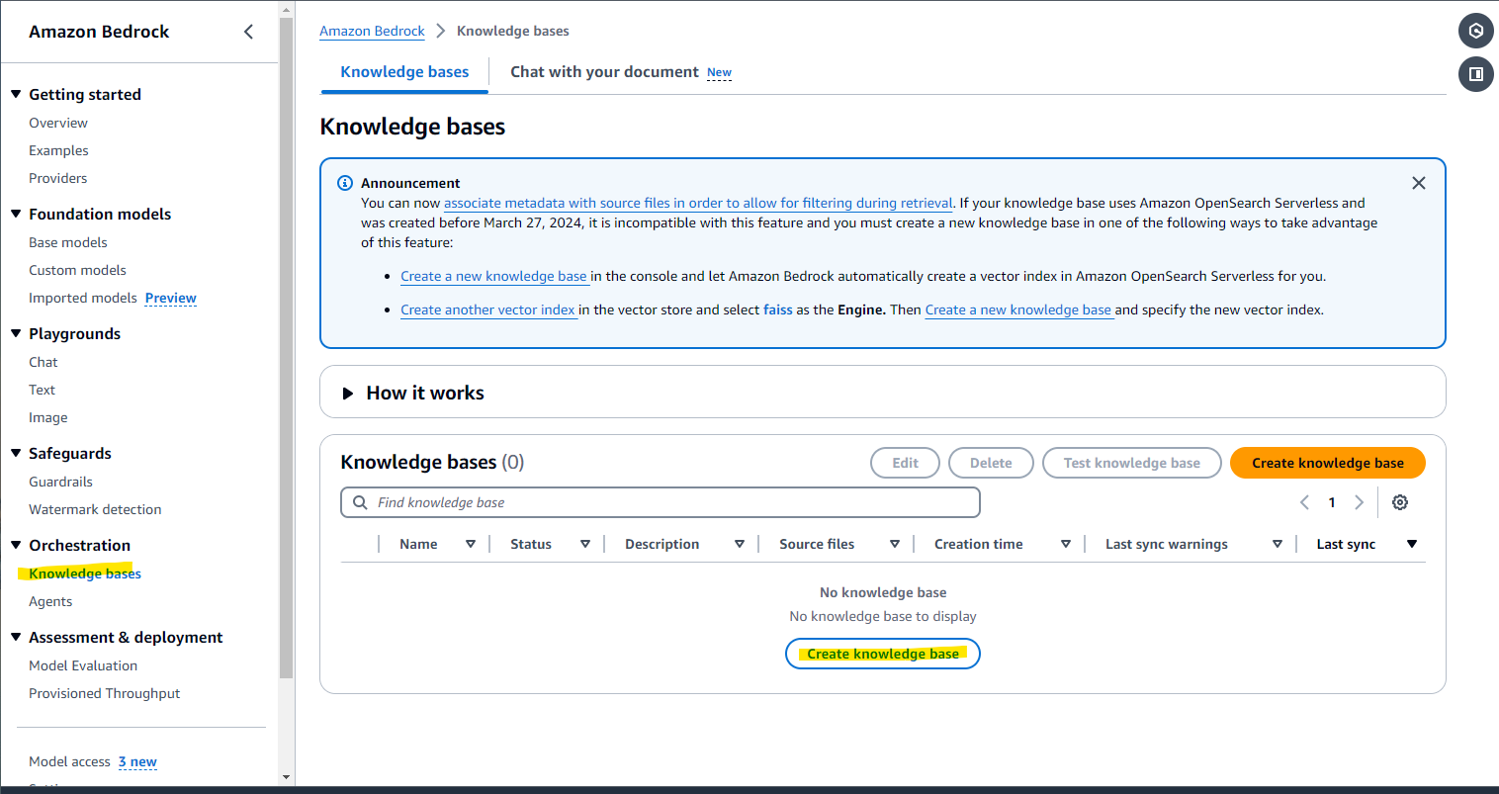Open the table preferences gear icon
The height and width of the screenshot is (794, 1499).
1399,502
